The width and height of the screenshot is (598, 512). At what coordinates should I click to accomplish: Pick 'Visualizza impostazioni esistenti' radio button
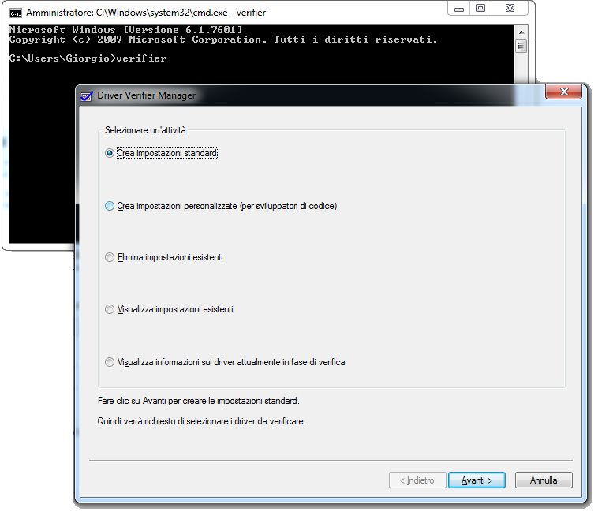coord(110,309)
